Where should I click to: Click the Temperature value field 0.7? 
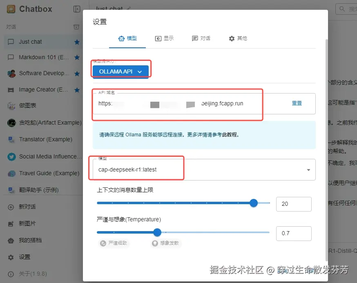tap(294, 234)
